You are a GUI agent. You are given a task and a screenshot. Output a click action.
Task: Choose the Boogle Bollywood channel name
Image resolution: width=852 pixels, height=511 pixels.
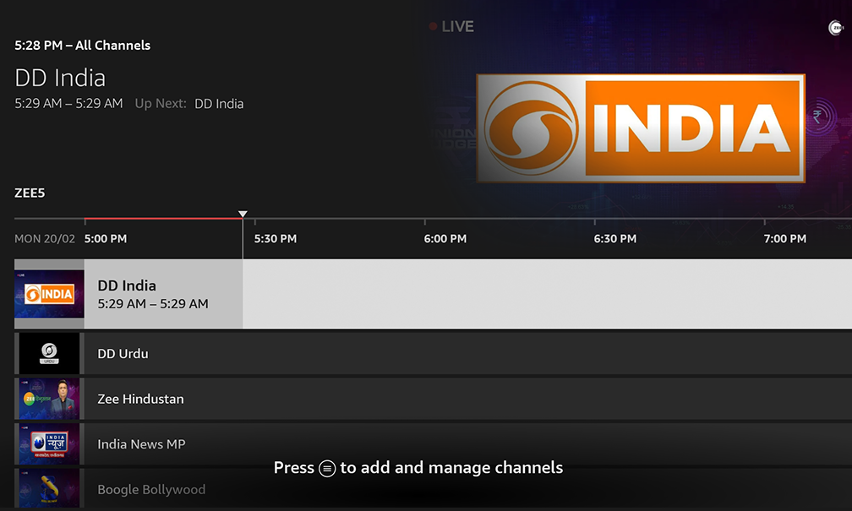click(151, 489)
